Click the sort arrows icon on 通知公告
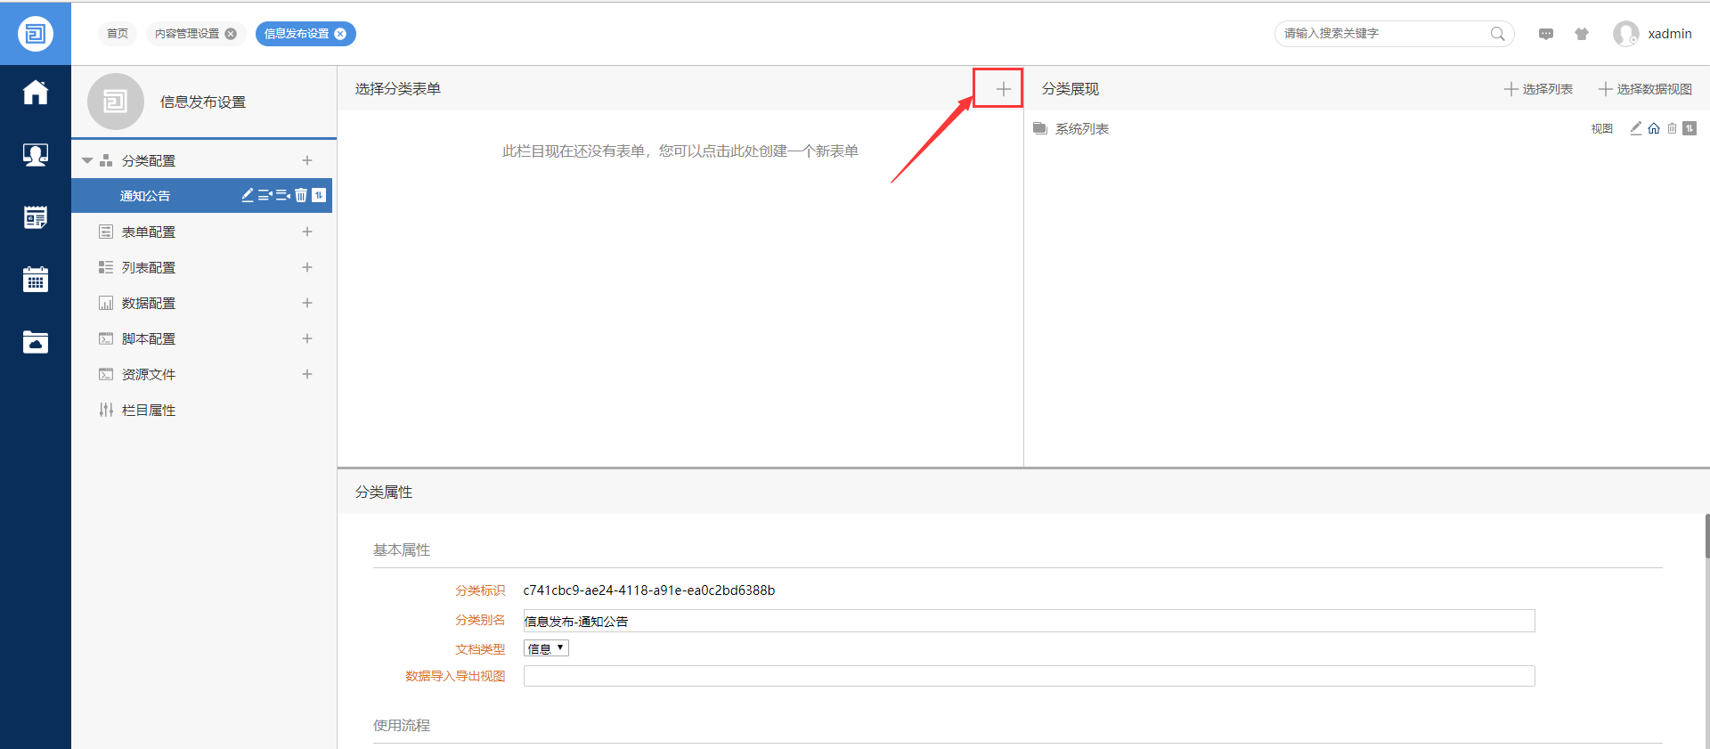This screenshot has height=749, width=1710. point(319,195)
